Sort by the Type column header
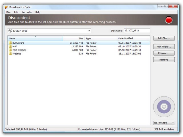 101,39
